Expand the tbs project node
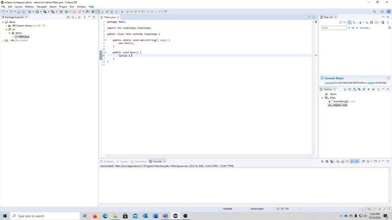392x220 pixels. 3,40
